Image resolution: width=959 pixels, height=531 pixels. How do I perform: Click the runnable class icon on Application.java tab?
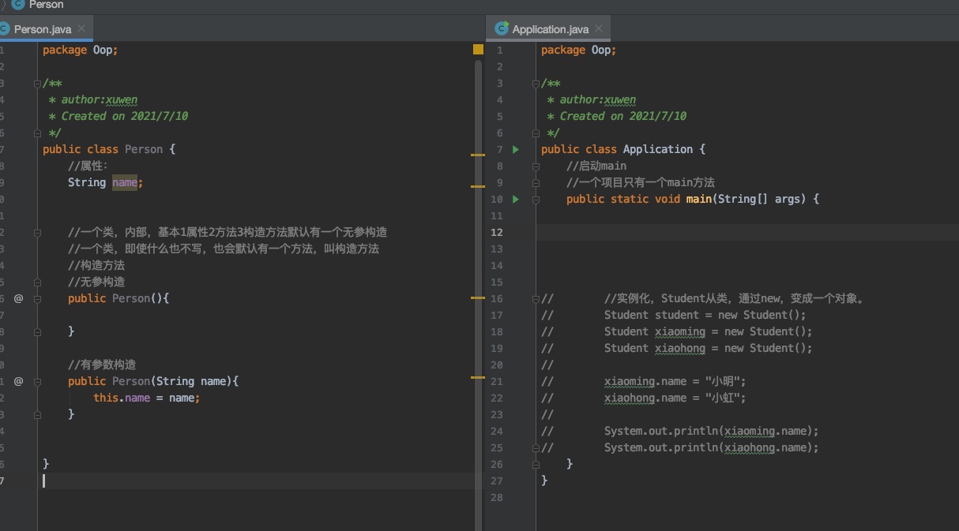point(501,29)
